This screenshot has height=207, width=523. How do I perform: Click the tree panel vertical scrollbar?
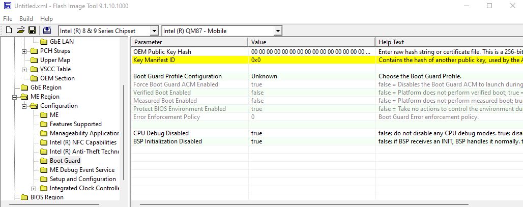point(124,132)
